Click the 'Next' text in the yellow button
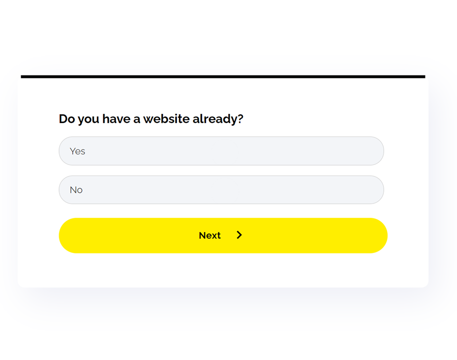The width and height of the screenshot is (457, 360). [209, 235]
